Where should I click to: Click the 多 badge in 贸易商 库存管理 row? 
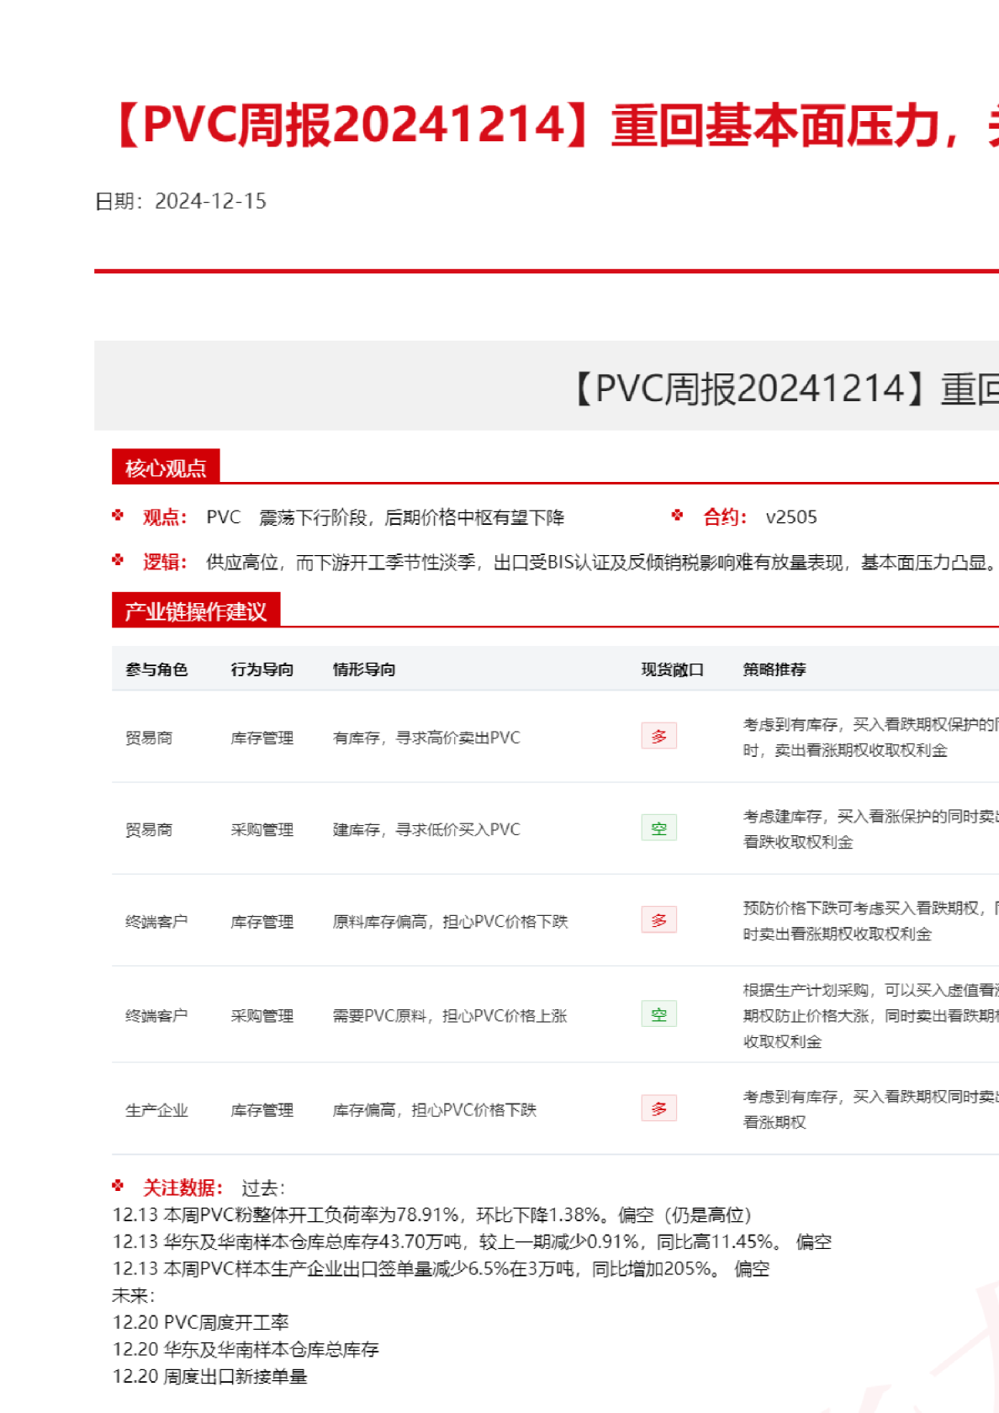(658, 737)
